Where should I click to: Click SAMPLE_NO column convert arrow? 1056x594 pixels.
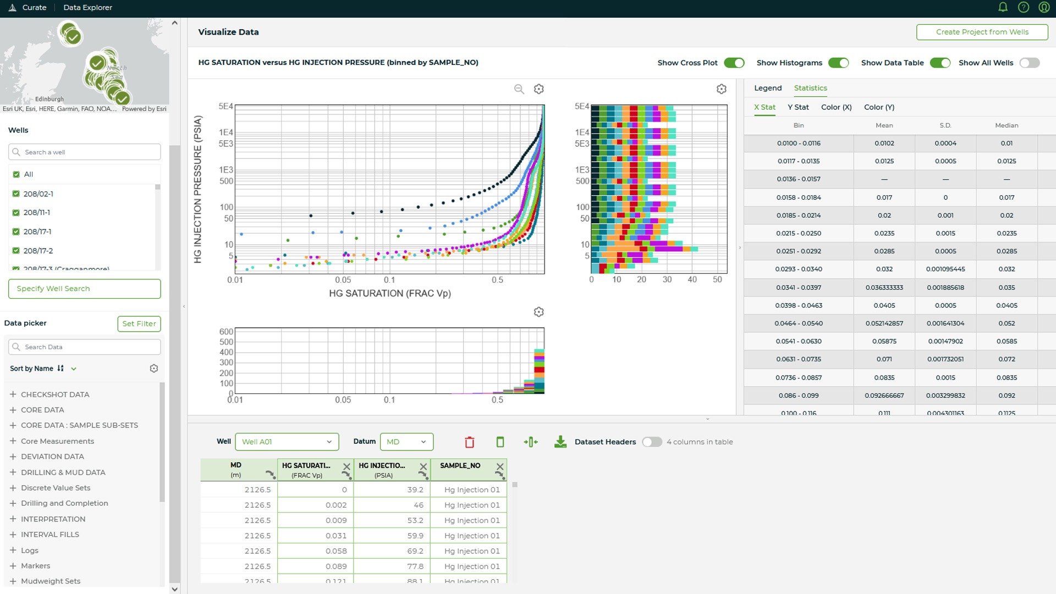pyautogui.click(x=499, y=475)
